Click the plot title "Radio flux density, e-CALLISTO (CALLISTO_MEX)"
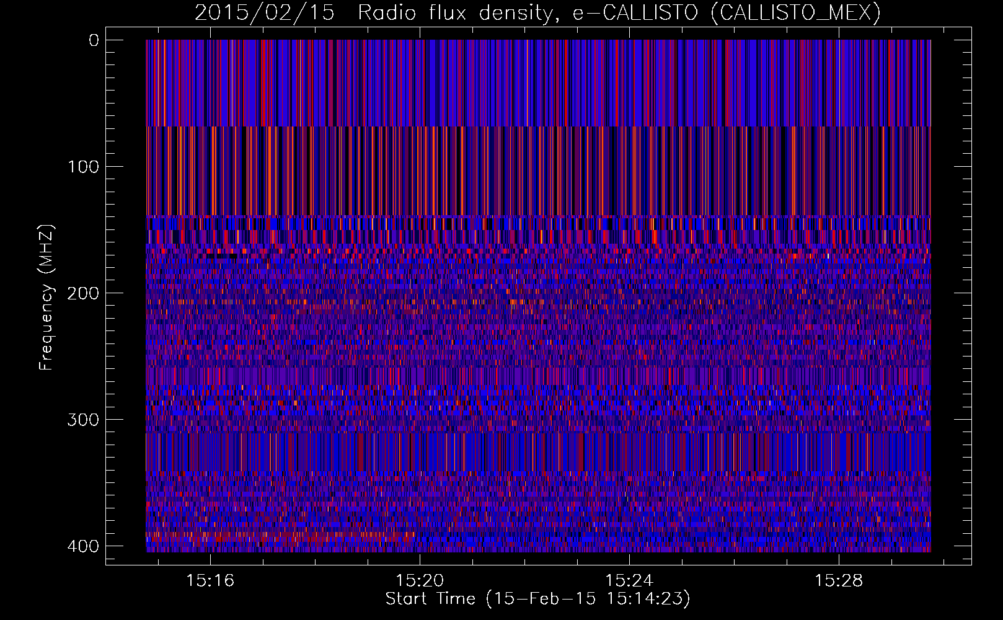This screenshot has height=620, width=1003. click(619, 12)
